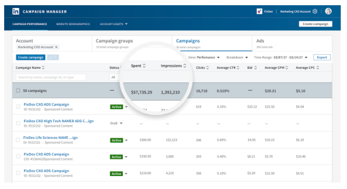Remove the Marketing CXO Account filter
Screen dimensions: 347x189
(x=56, y=47)
